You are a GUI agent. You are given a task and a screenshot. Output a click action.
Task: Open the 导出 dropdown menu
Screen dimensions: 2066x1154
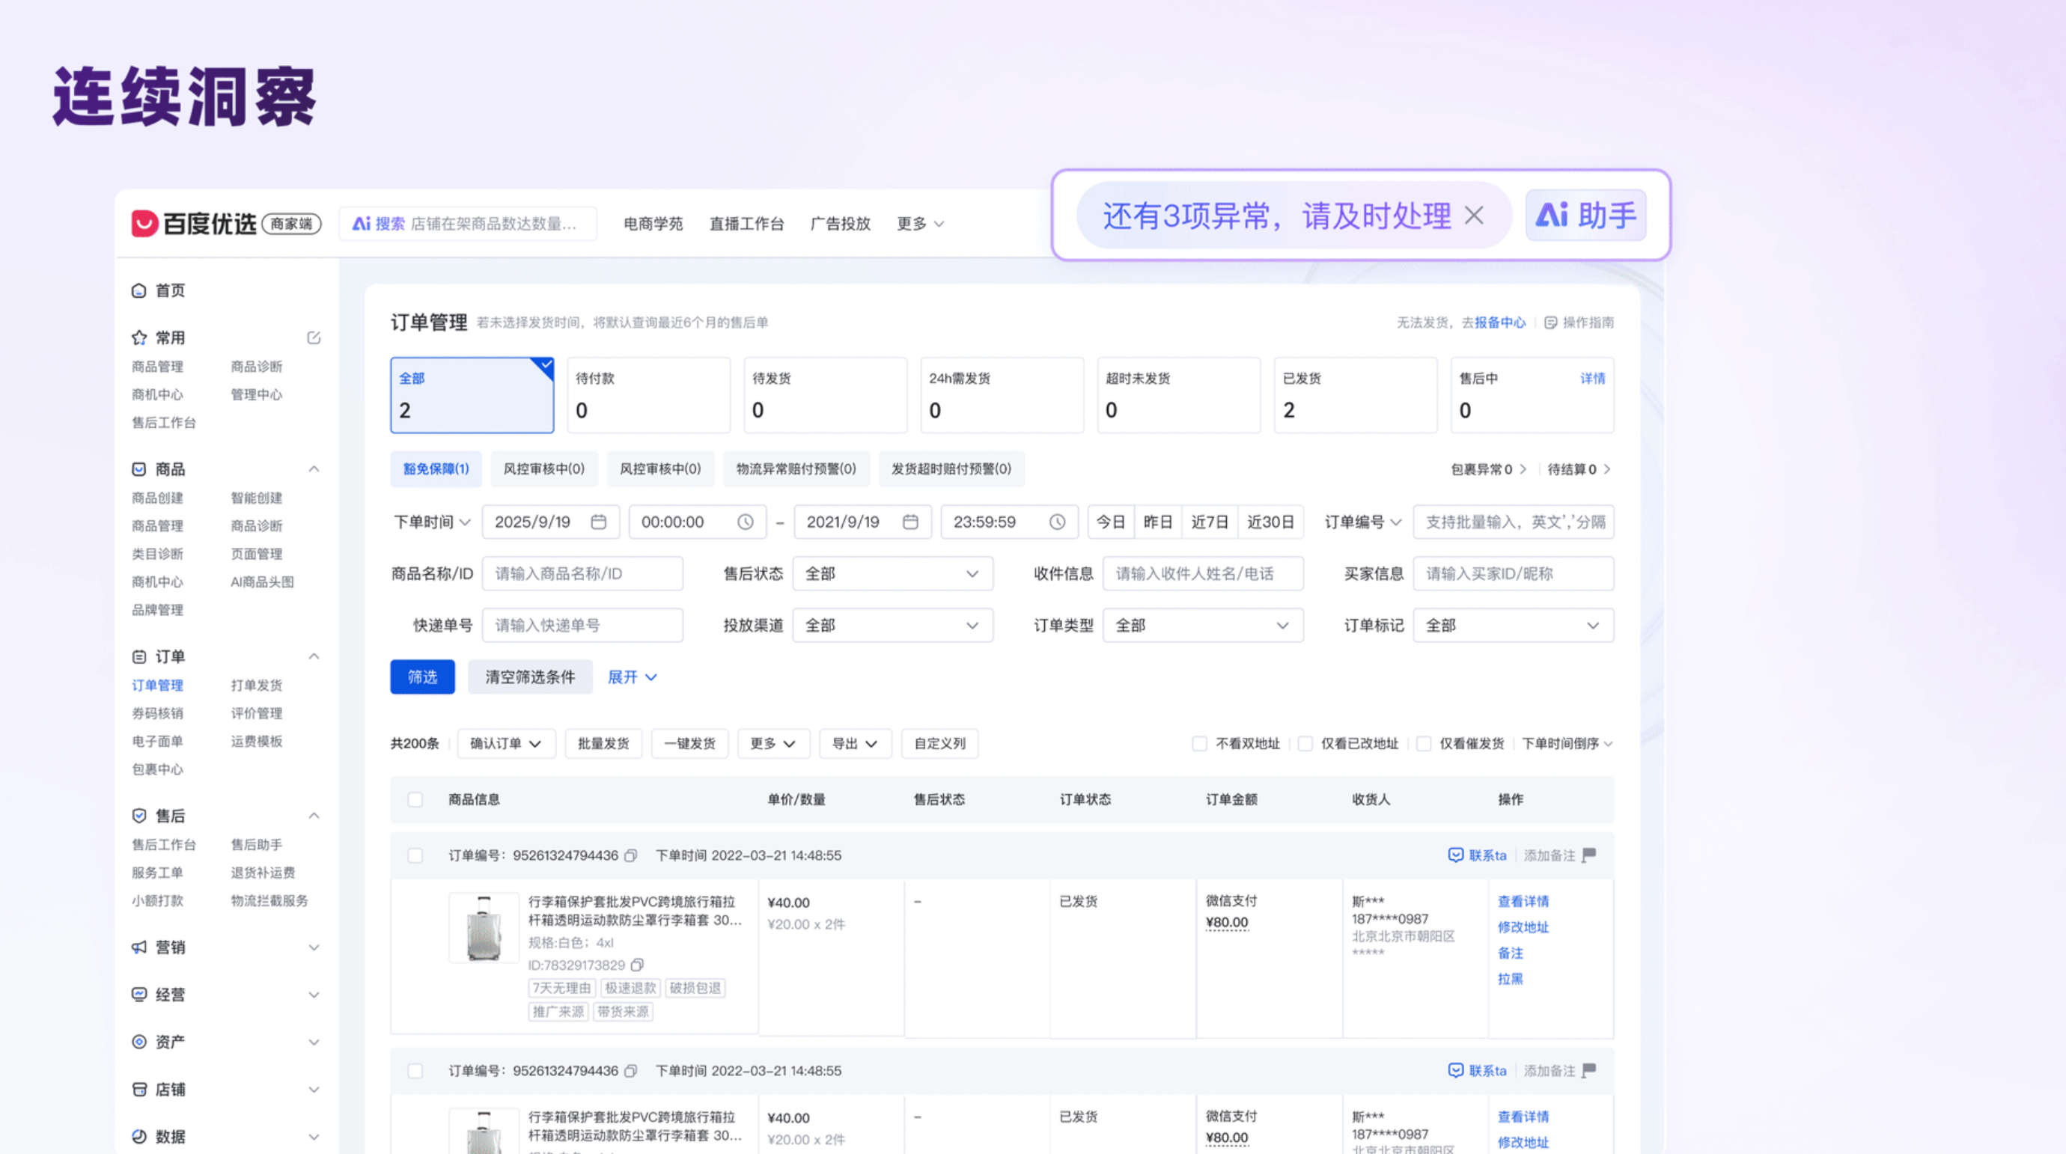coord(854,743)
